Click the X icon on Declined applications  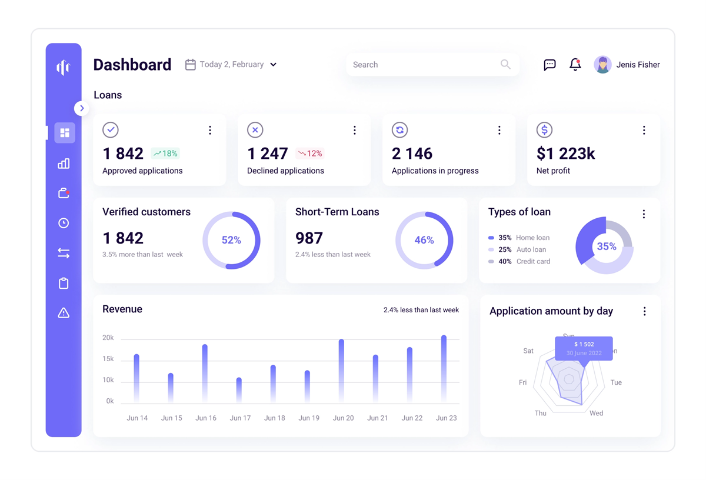(x=255, y=129)
